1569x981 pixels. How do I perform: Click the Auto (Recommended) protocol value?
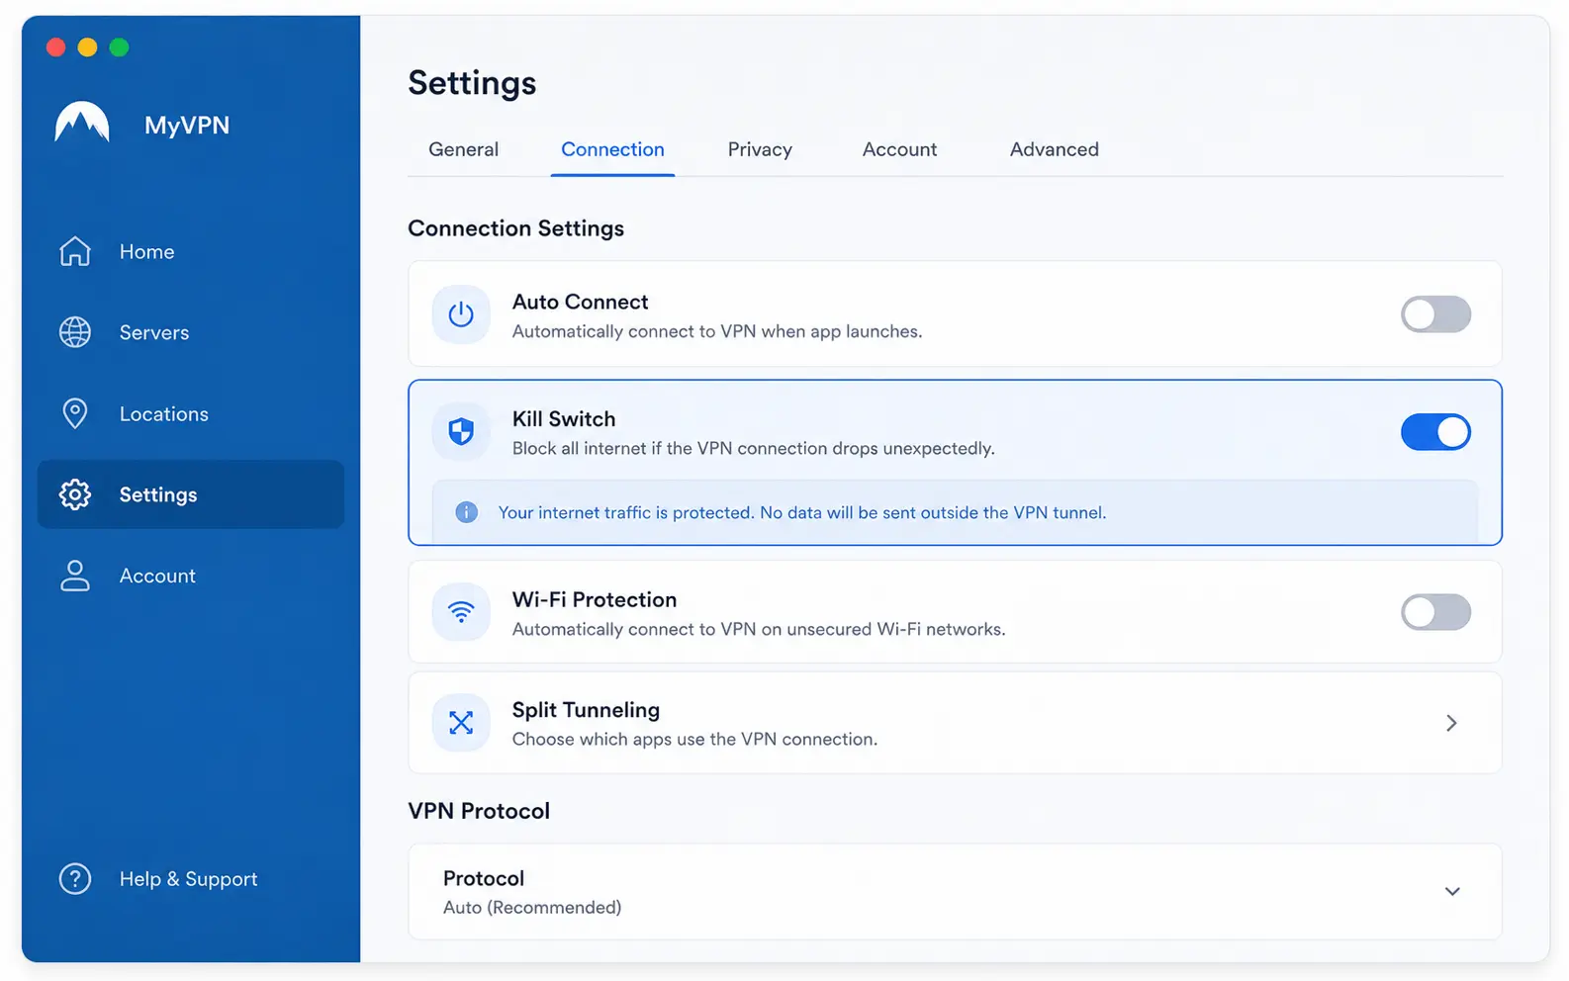click(532, 907)
